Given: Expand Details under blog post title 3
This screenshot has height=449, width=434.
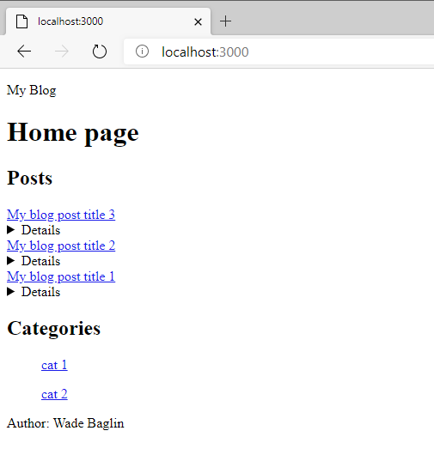Looking at the screenshot, I should click(34, 230).
